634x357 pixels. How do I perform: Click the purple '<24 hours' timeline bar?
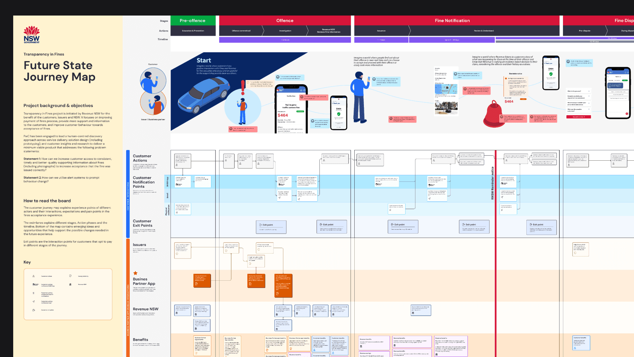point(285,40)
